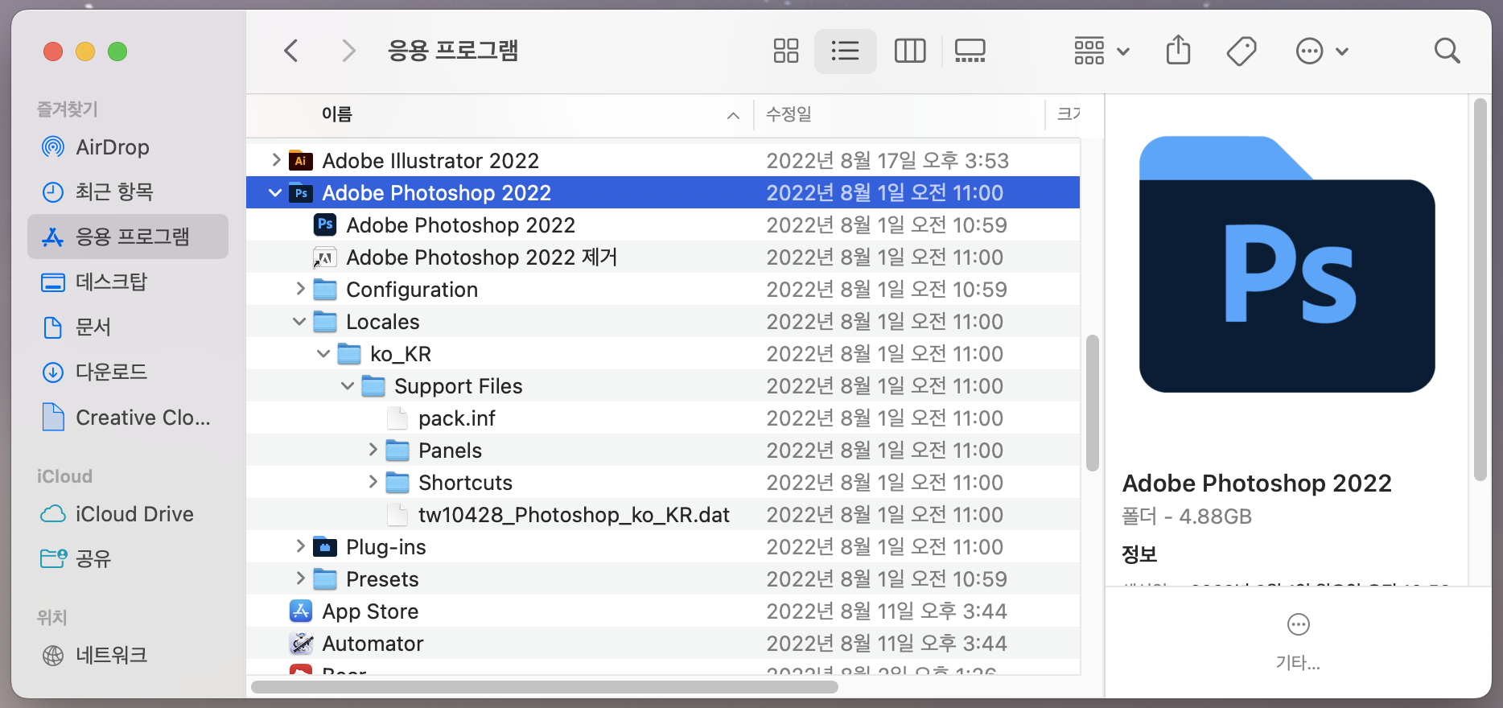Viewport: 1503px width, 708px height.
Task: Select the pack.inf file
Action: coord(456,418)
